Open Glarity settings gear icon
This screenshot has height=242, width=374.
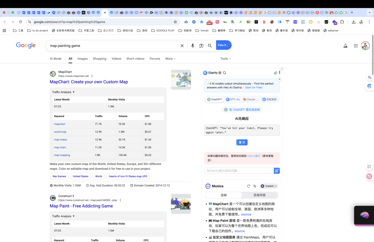[220, 73]
